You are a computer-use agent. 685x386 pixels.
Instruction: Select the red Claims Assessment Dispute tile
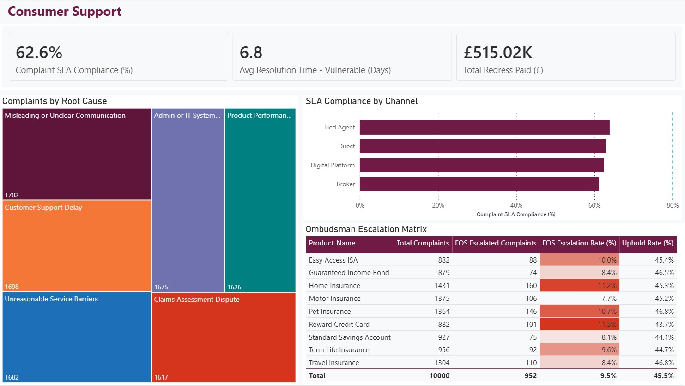[224, 337]
